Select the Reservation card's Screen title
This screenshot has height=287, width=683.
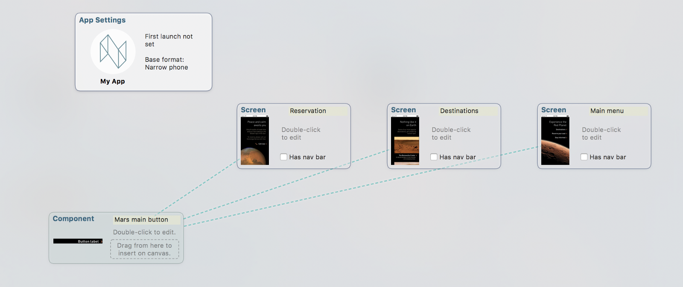253,110
